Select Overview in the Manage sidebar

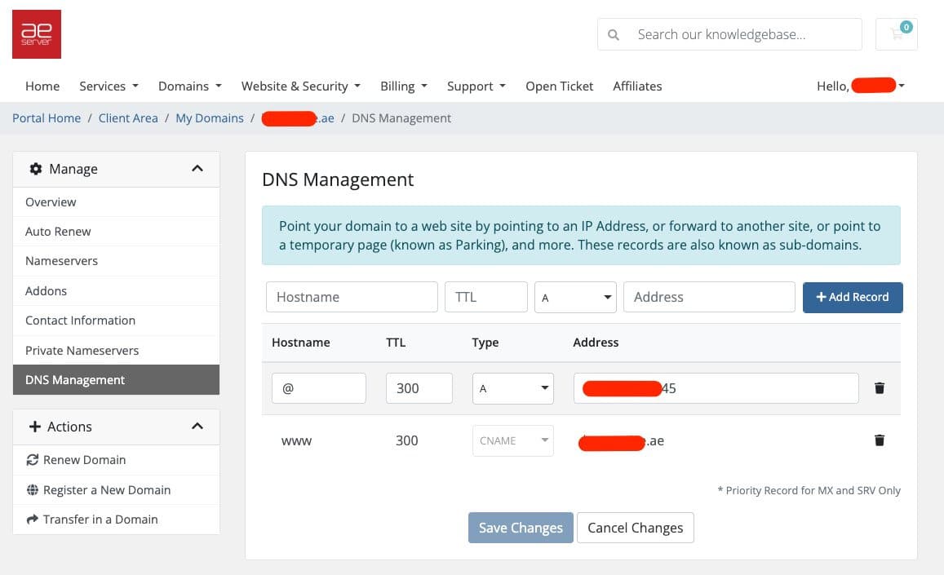[x=116, y=202]
